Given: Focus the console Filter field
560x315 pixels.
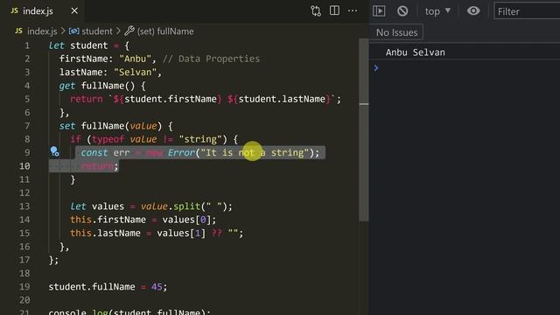Looking at the screenshot, I should pos(527,11).
